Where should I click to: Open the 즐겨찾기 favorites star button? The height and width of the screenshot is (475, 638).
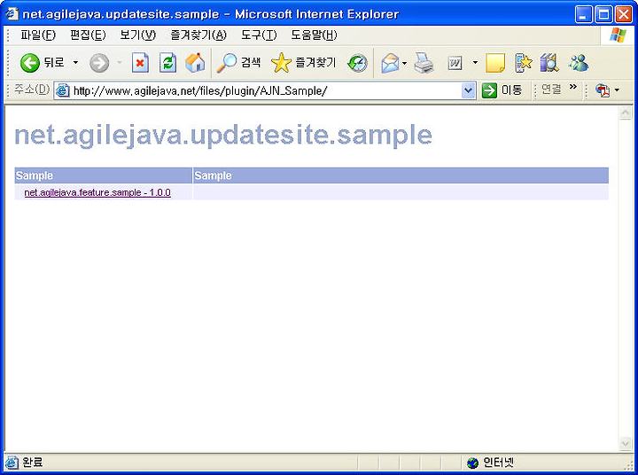point(303,63)
